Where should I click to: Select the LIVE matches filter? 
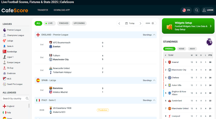coord(49,23)
